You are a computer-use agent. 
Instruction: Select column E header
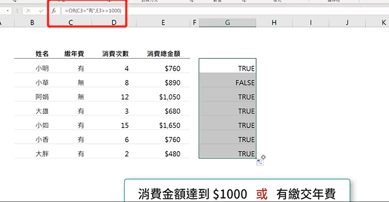pyautogui.click(x=163, y=23)
